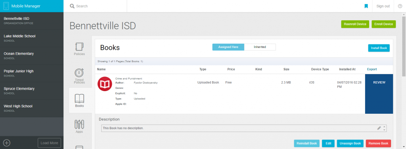This screenshot has height=149, width=406.
Task: Click the Load More button
Action: [x=49, y=143]
